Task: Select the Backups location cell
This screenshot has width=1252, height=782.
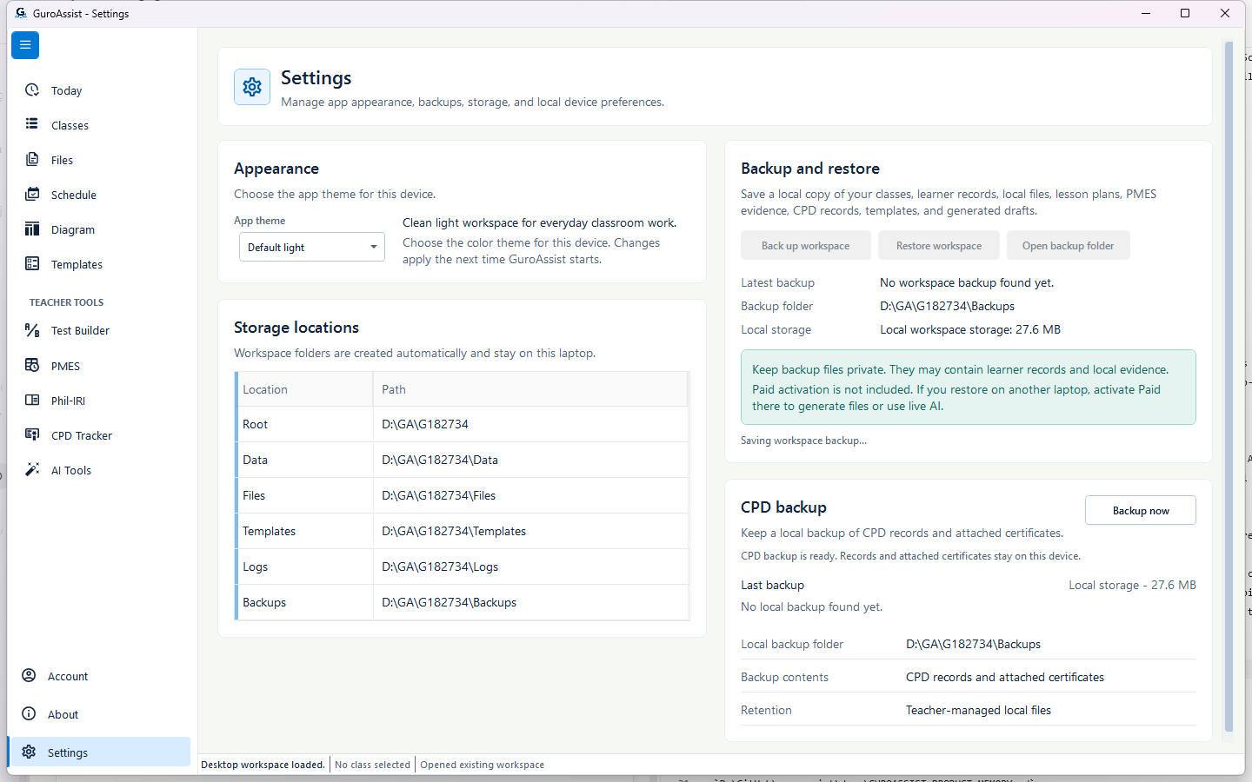Action: 305,602
